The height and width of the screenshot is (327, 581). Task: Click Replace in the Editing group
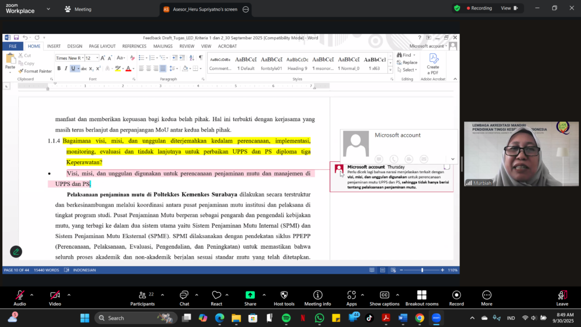pyautogui.click(x=407, y=62)
